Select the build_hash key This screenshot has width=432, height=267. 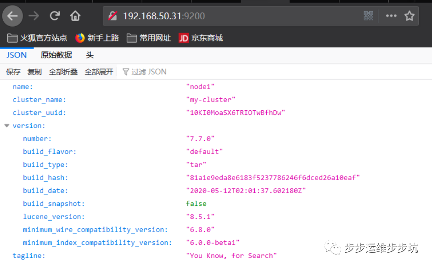(45, 178)
